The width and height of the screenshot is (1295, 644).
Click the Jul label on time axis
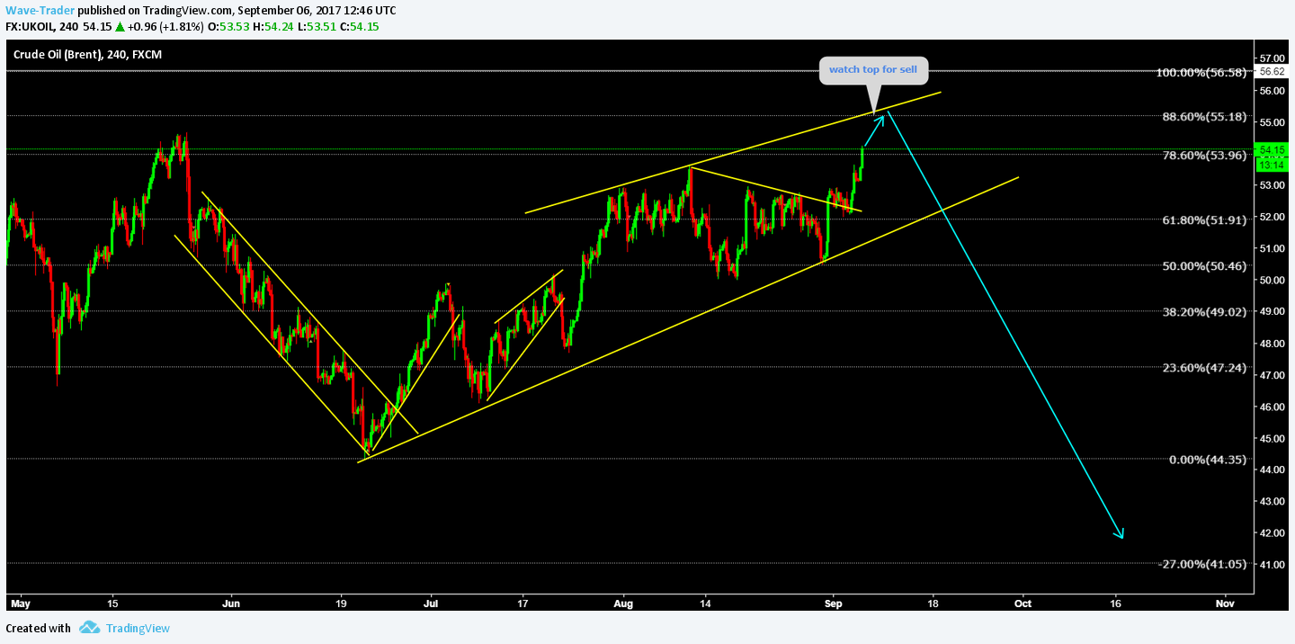pyautogui.click(x=431, y=604)
